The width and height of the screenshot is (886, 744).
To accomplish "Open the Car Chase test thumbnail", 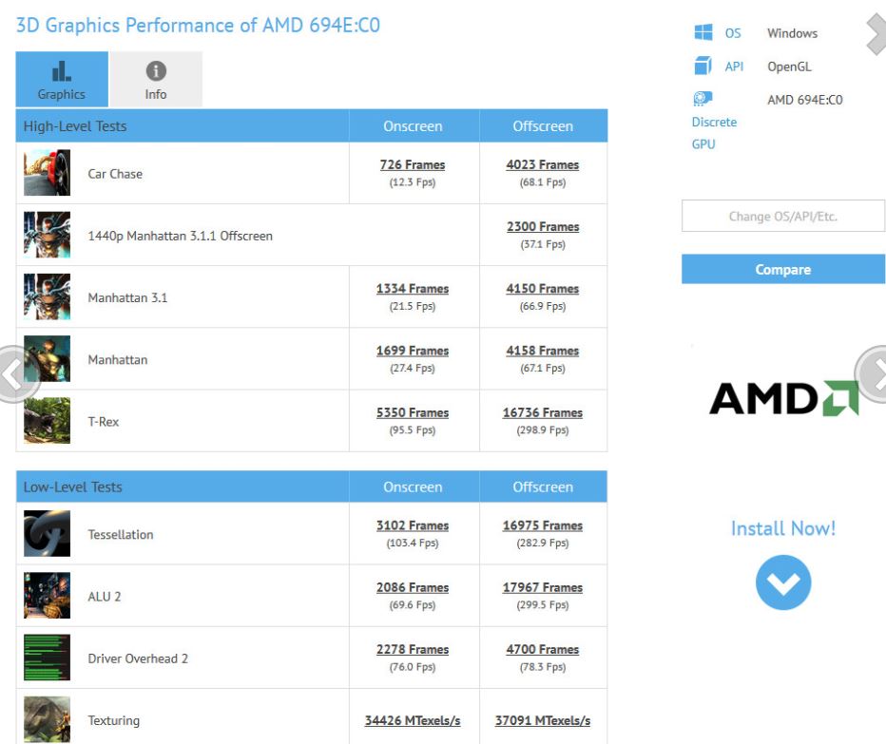I will (x=47, y=174).
